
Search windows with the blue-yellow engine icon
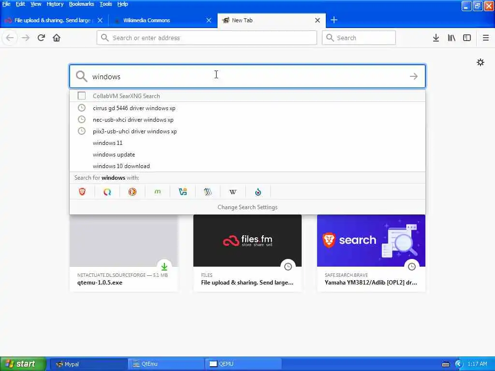coord(182,192)
